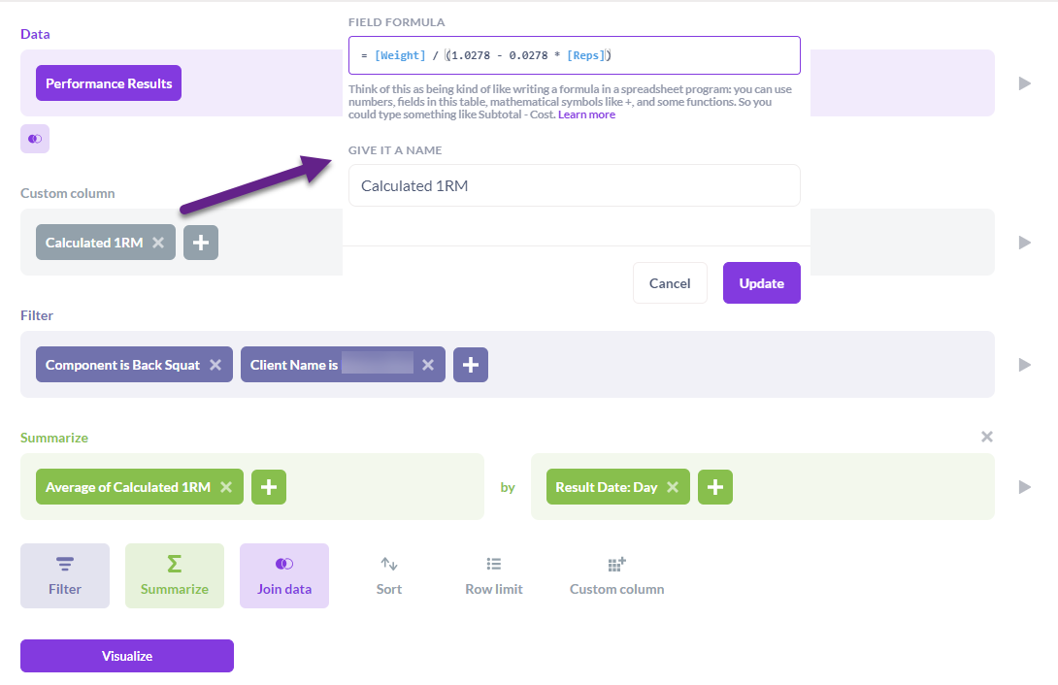
Task: Open the Learn more link
Action: (586, 114)
